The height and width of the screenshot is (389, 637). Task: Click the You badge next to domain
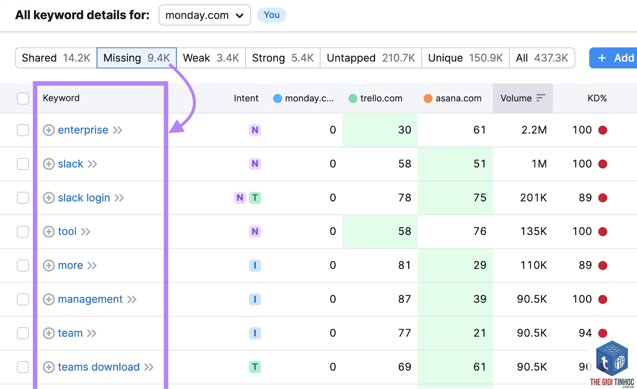[272, 15]
